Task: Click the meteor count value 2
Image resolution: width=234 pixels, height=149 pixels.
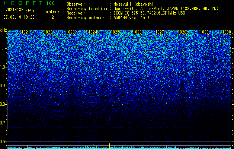Action: point(53,17)
